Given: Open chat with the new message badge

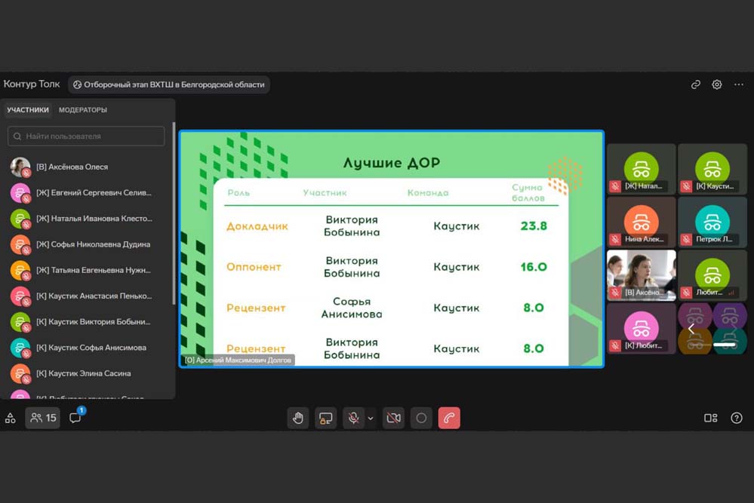Looking at the screenshot, I should point(75,418).
